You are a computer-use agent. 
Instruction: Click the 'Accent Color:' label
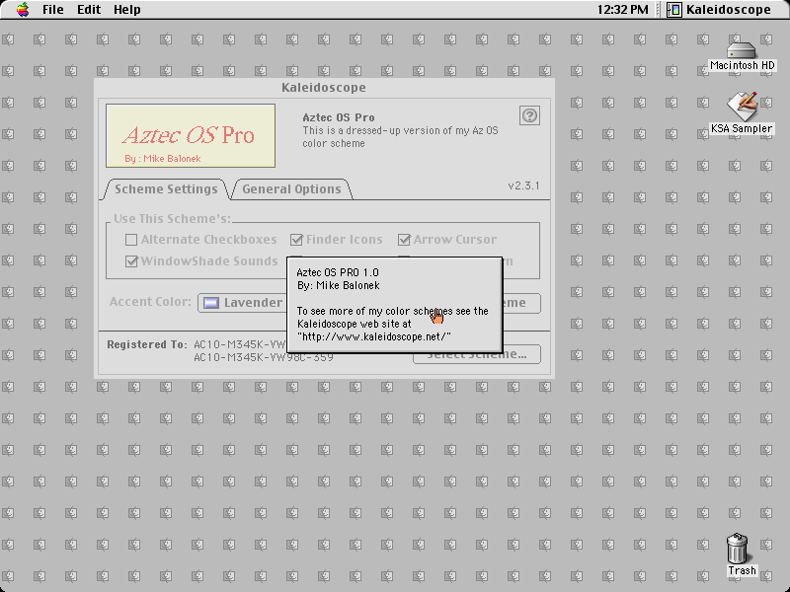coord(151,302)
